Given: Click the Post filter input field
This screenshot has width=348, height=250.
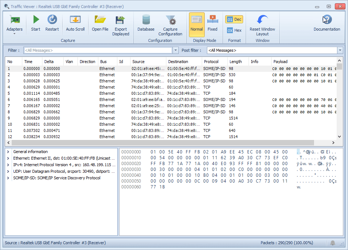Looking at the screenshot, I should 272,50.
